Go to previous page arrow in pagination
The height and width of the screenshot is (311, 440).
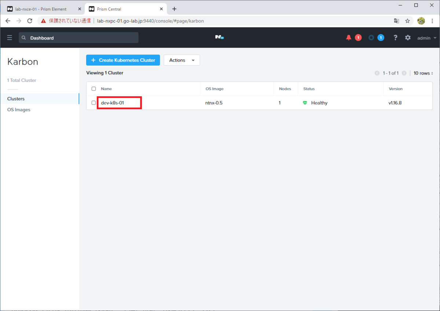pos(377,73)
